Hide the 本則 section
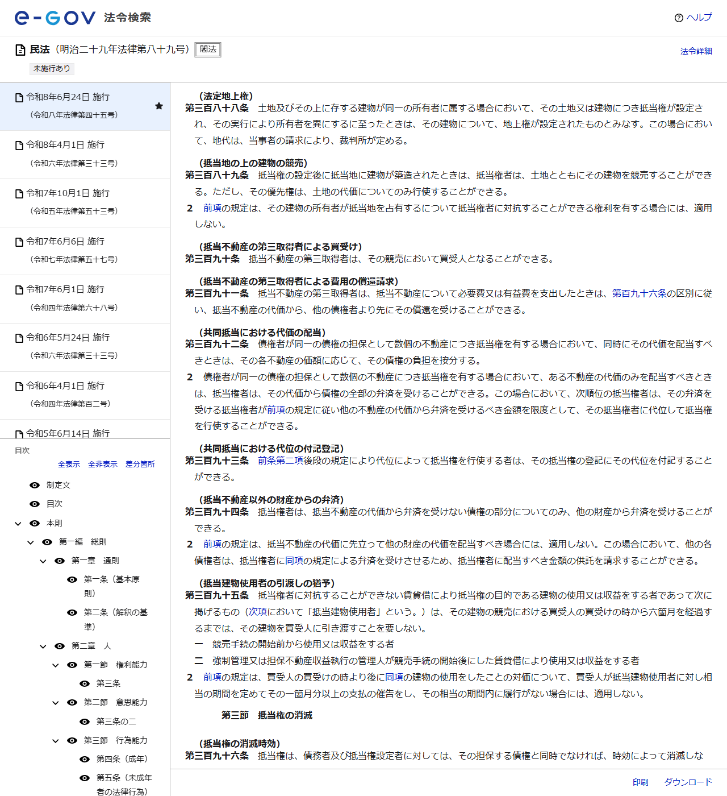727x796 pixels. tap(35, 523)
